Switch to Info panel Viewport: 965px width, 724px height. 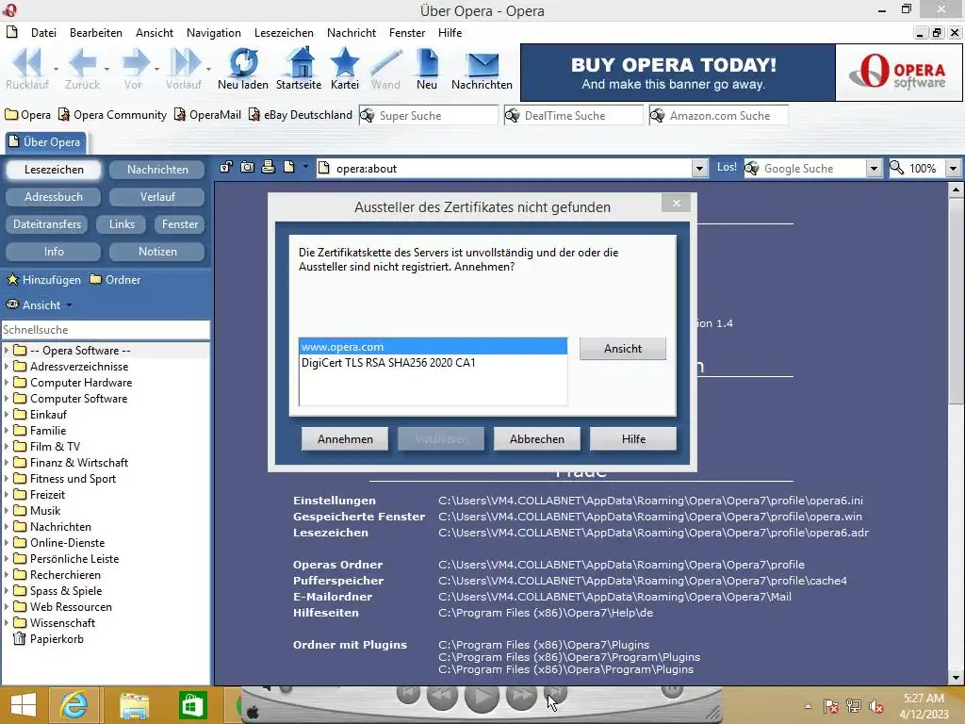click(x=54, y=252)
